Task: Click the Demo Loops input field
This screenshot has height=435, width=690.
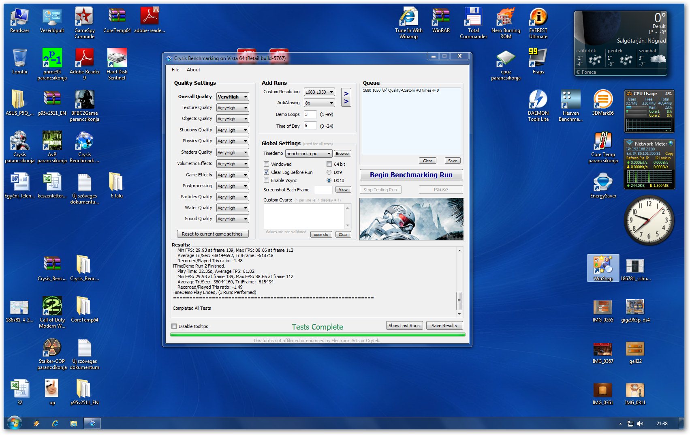Action: 310,115
